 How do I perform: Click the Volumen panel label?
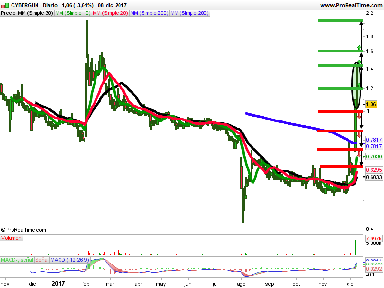[x=12, y=238]
